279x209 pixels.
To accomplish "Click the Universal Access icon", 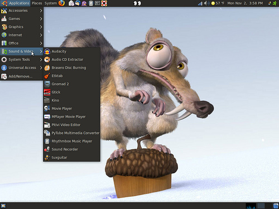I will click(4, 67).
